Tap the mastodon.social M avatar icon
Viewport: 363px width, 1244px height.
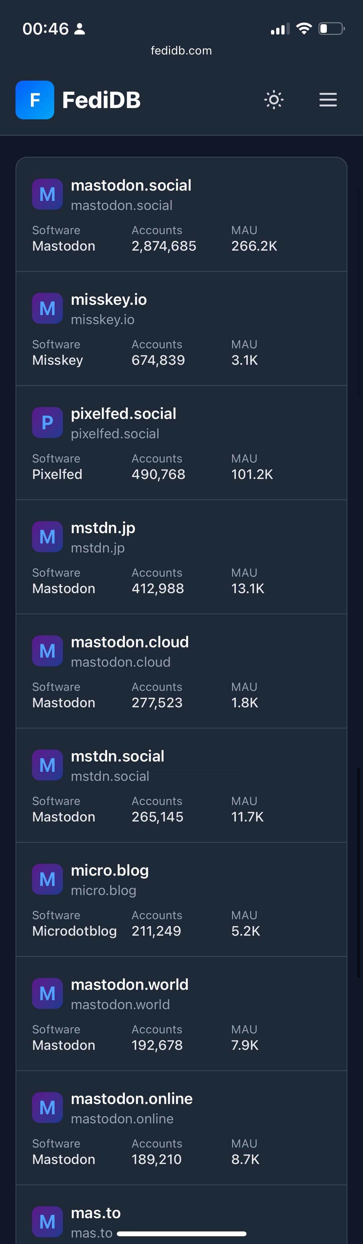click(47, 194)
